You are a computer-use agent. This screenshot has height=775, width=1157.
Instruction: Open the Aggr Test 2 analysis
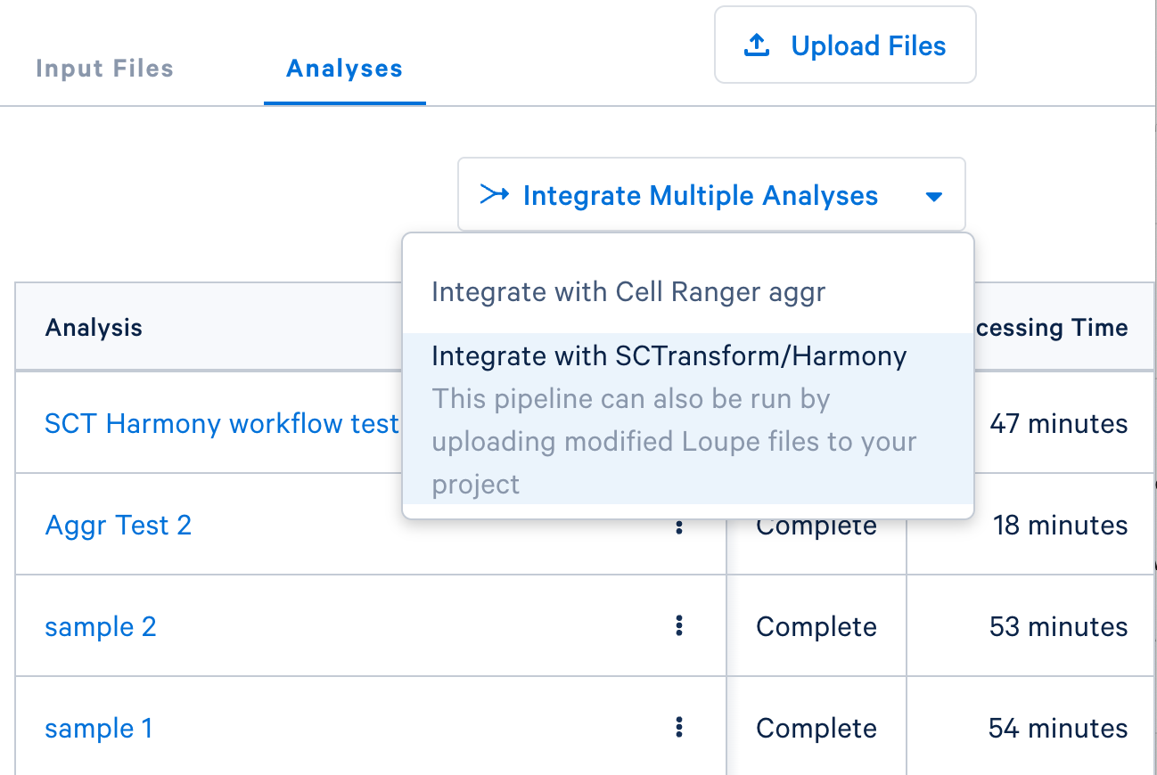[x=119, y=525]
